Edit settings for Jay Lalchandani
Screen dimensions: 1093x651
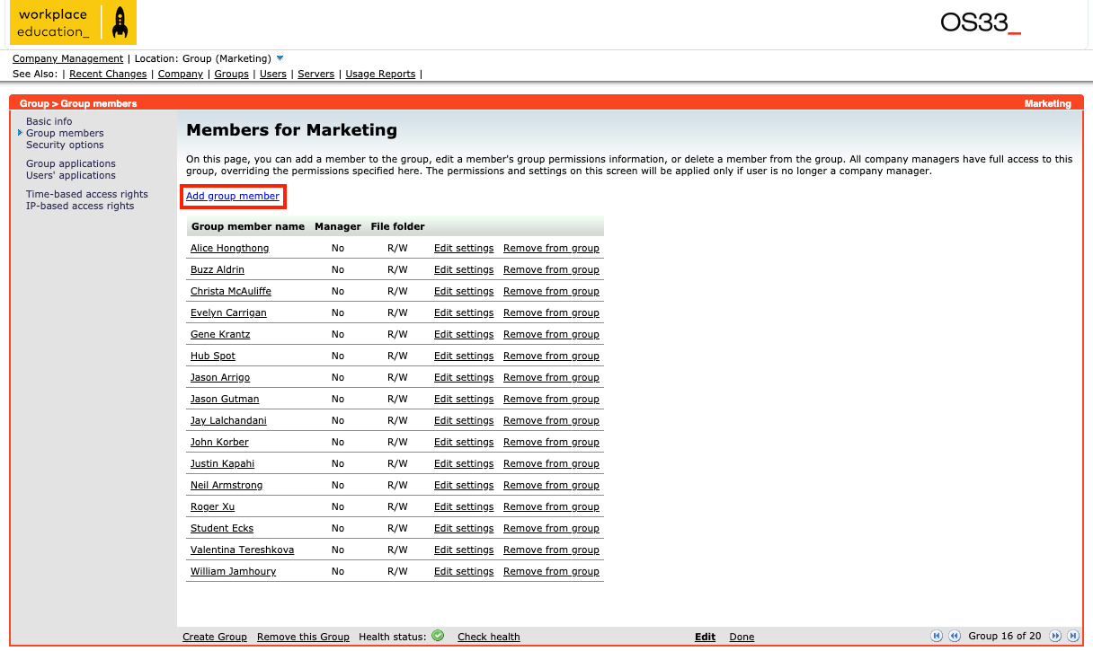464,420
